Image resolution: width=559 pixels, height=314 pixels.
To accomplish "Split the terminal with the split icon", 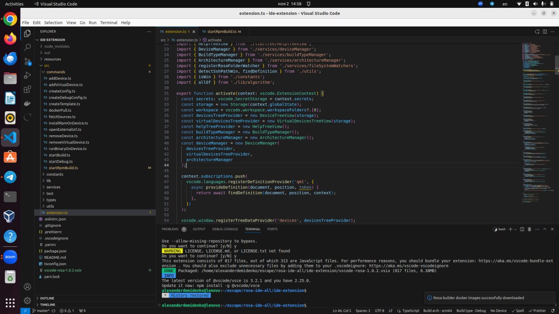I will [522, 229].
